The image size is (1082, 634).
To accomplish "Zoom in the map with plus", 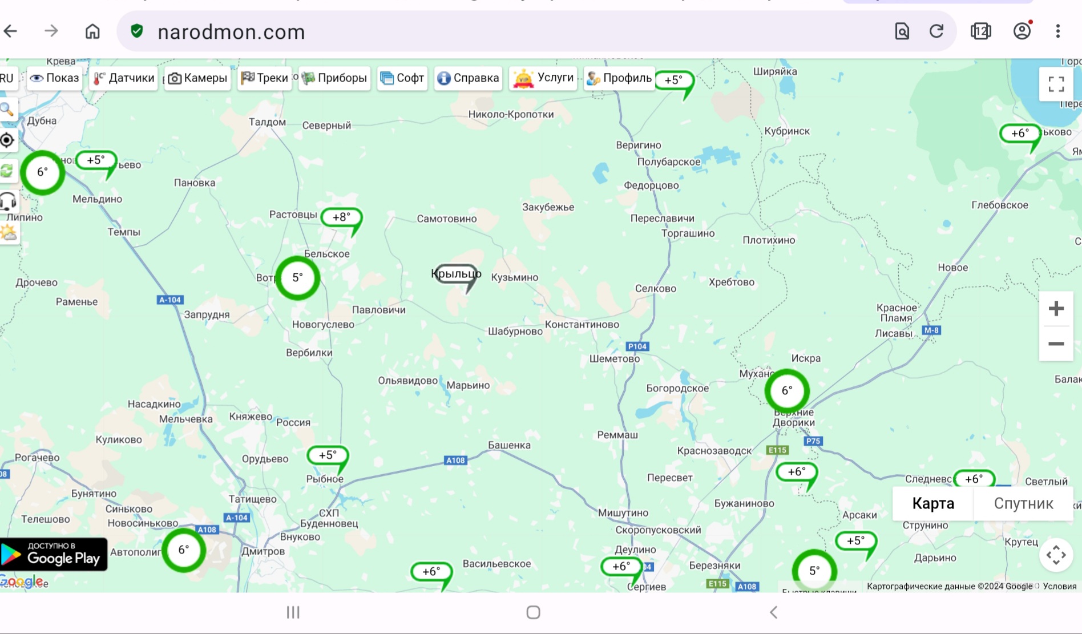I will (x=1056, y=309).
